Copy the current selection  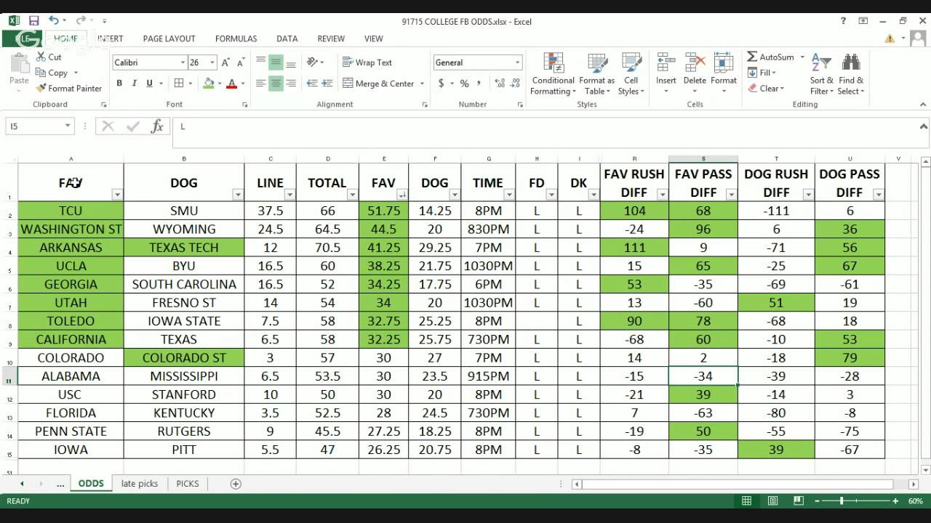coord(52,73)
